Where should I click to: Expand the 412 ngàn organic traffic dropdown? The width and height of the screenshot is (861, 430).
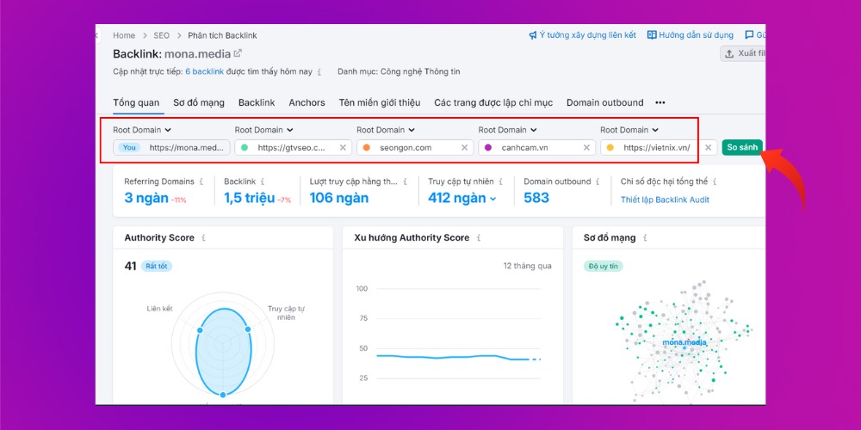tap(493, 199)
